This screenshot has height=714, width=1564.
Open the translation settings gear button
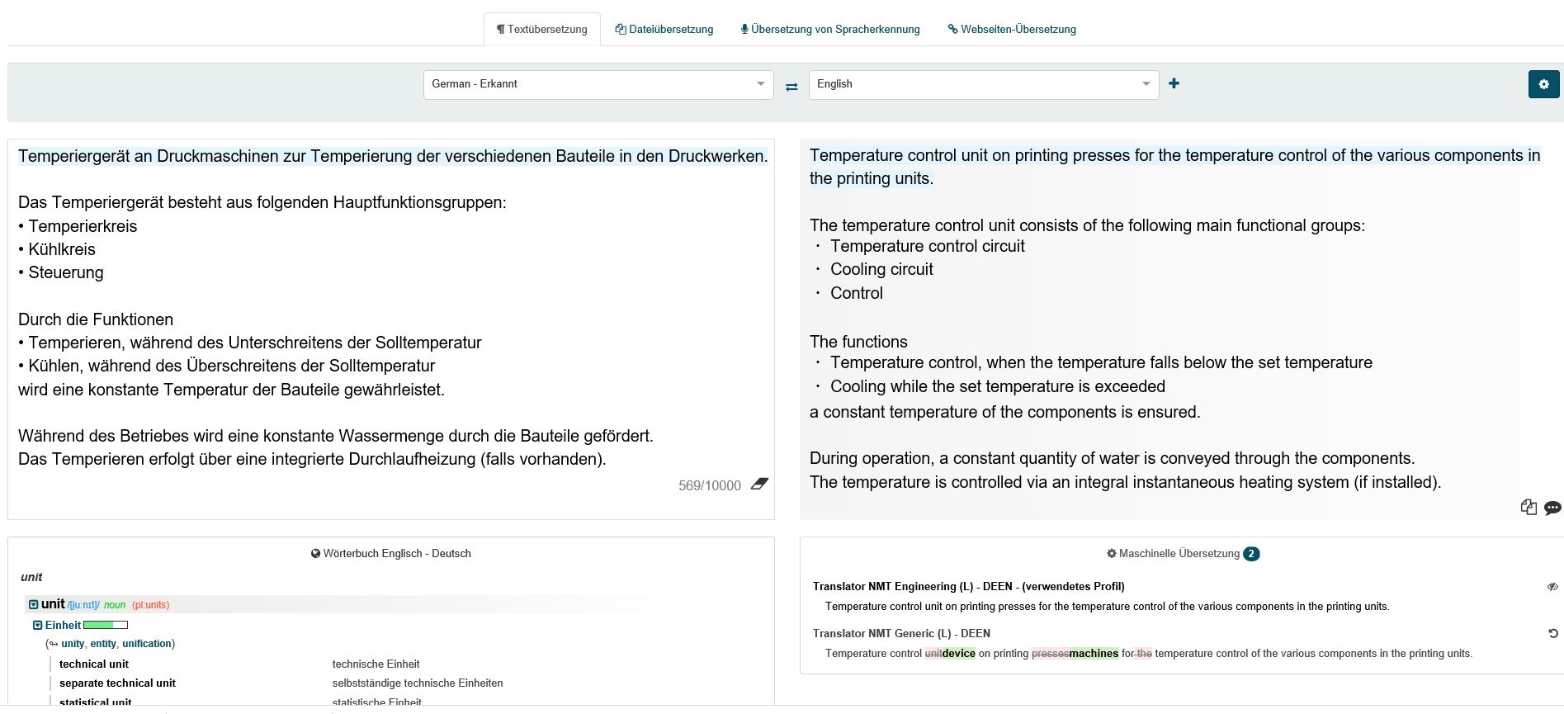pyautogui.click(x=1543, y=84)
